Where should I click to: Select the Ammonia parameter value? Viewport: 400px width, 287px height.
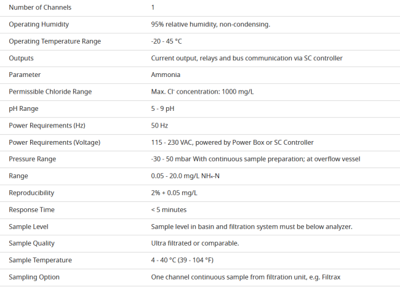click(x=166, y=75)
